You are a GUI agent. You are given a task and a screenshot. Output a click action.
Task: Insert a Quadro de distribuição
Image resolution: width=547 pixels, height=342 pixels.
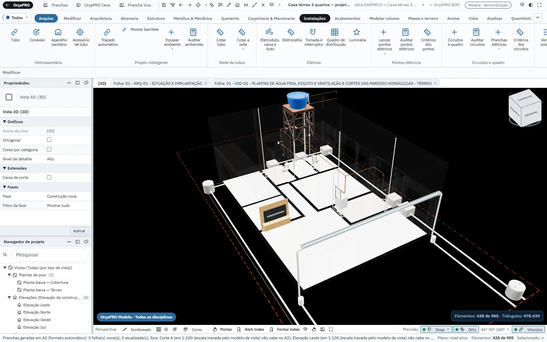335,38
